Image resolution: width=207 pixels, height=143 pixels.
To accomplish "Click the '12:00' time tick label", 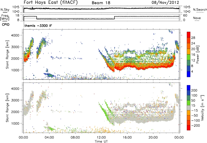I will [101, 138].
